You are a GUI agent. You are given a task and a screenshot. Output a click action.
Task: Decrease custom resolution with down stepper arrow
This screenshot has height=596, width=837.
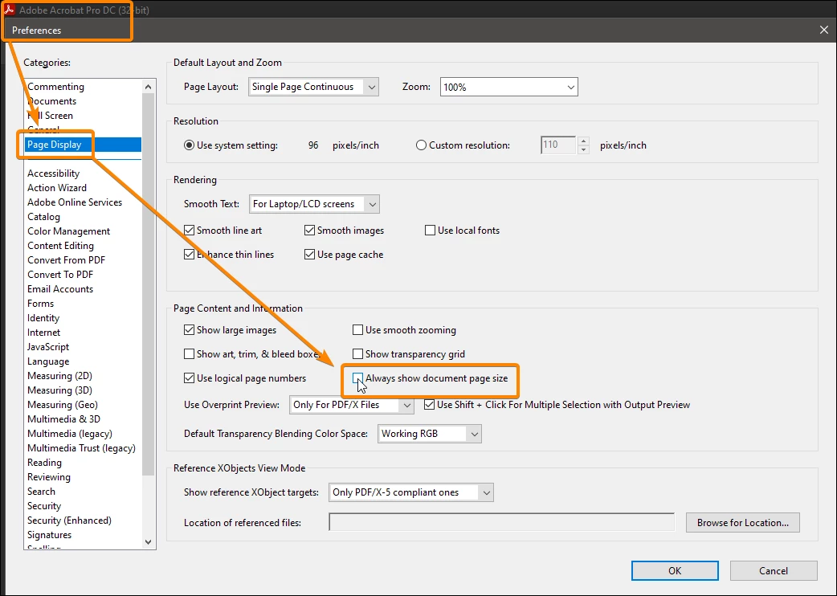pos(583,150)
